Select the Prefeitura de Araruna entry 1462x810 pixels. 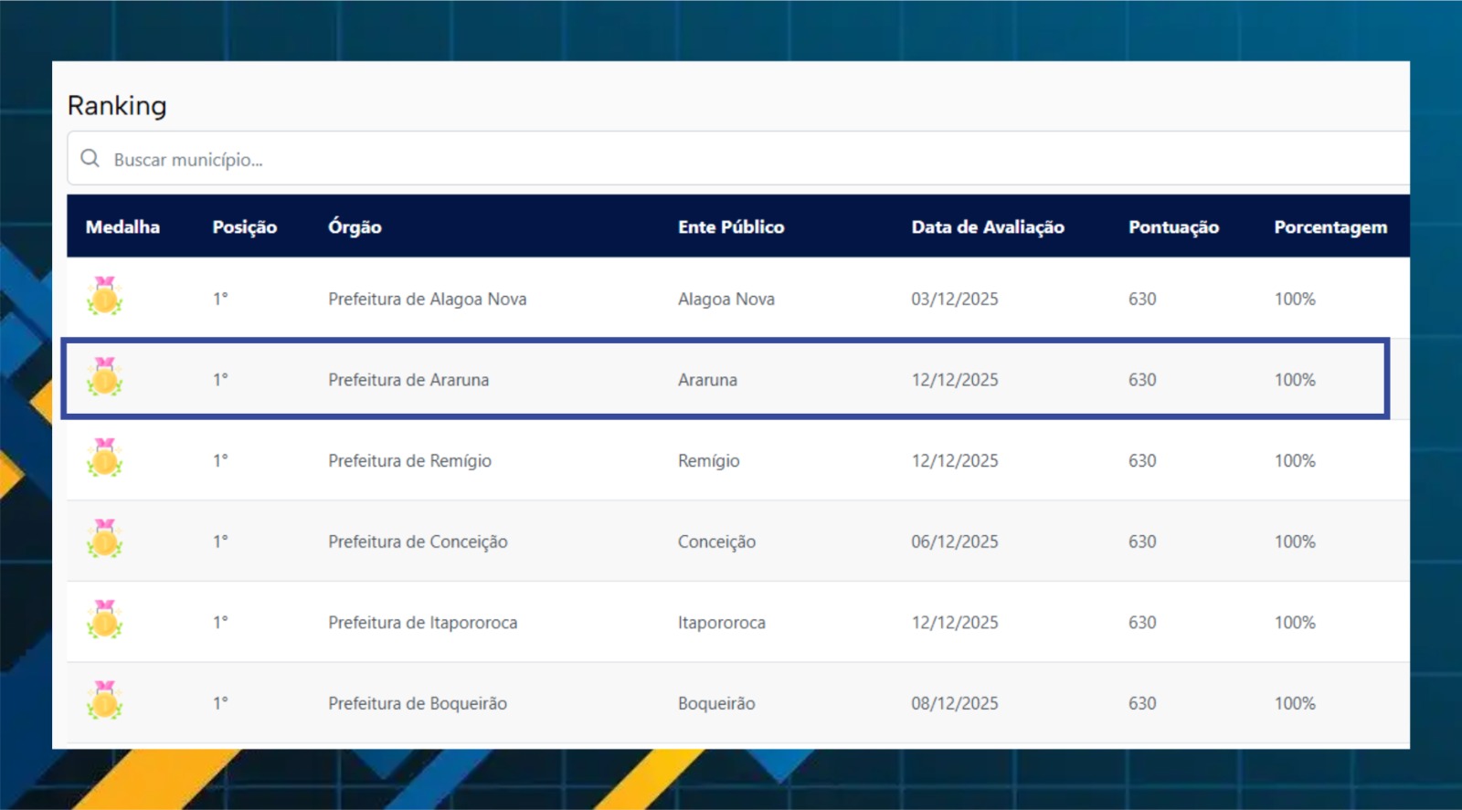(408, 380)
